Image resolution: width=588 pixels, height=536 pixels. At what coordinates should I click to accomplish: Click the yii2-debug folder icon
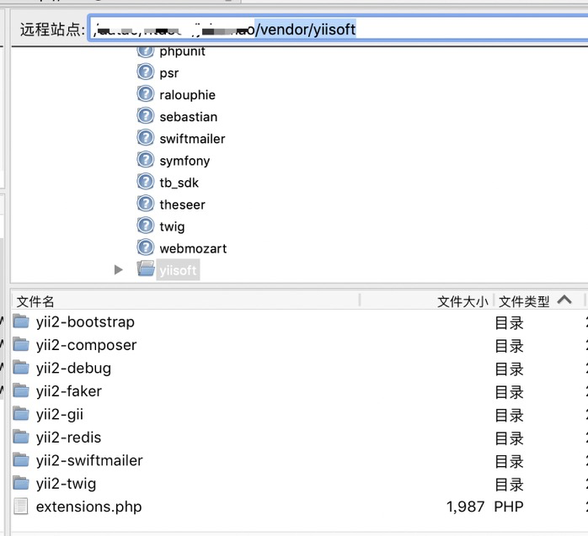coord(21,368)
